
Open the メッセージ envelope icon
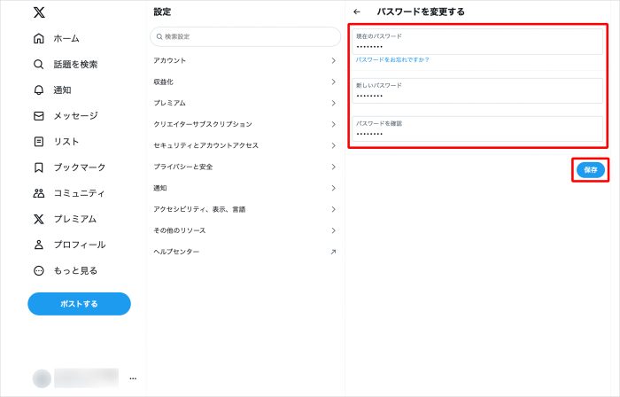click(x=38, y=116)
